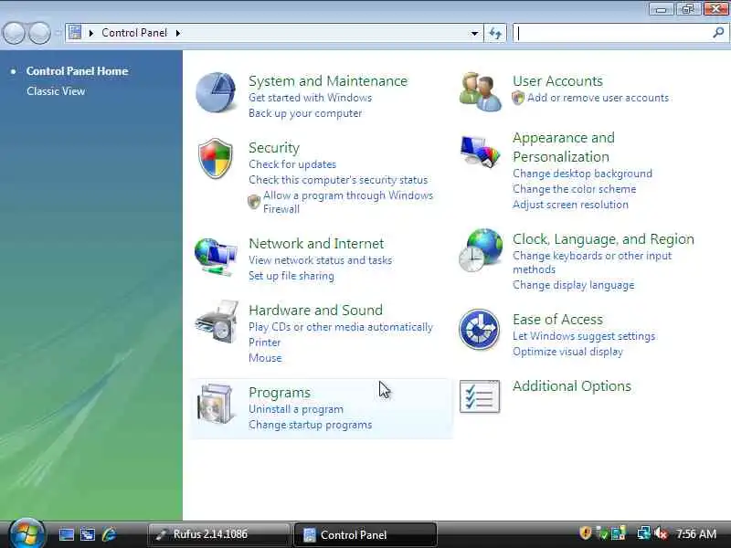Open Appearance and Personalization heading
This screenshot has height=548, width=731.
click(x=564, y=147)
